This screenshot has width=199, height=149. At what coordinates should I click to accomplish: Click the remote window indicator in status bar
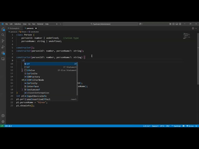(2, 126)
